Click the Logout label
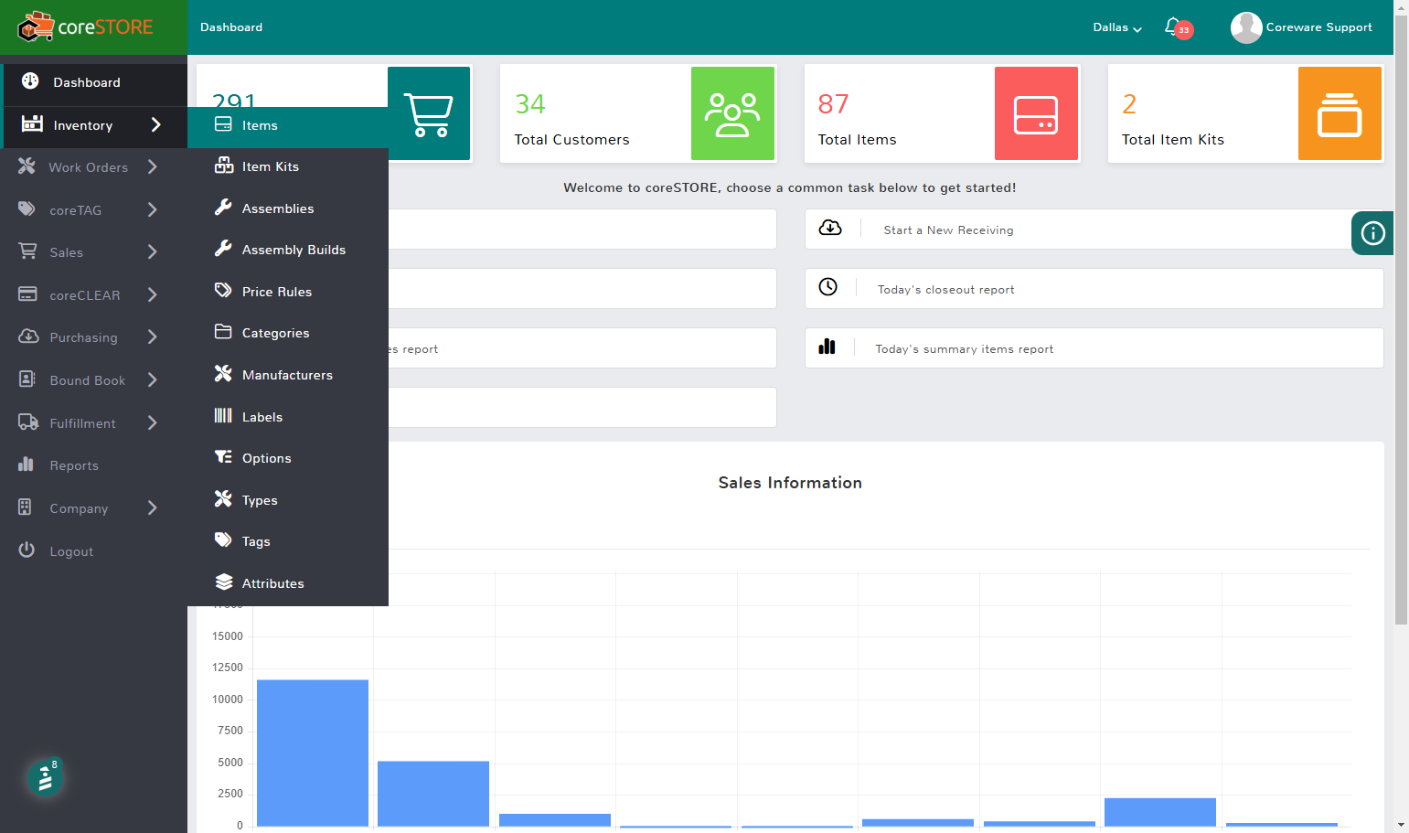This screenshot has width=1409, height=833. tap(71, 551)
